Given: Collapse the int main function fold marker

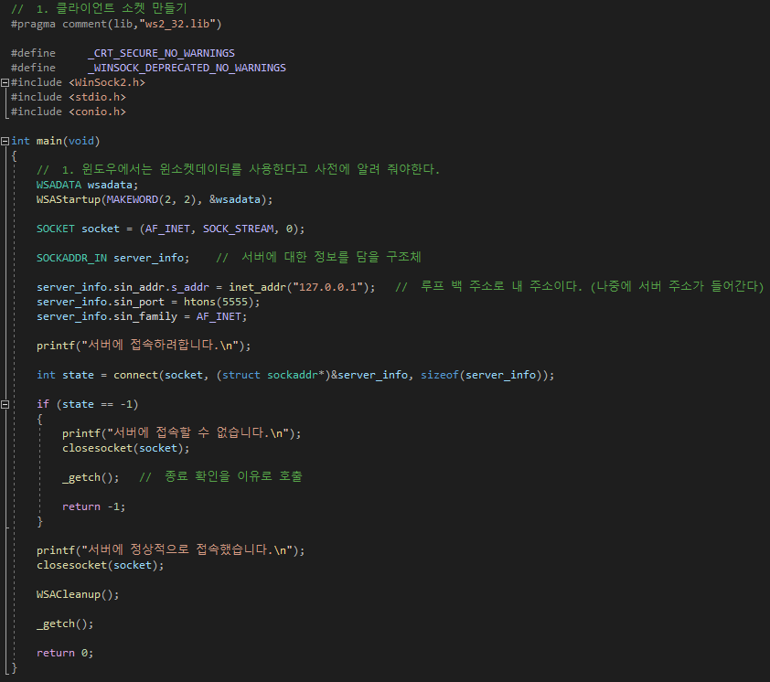Looking at the screenshot, I should (x=5, y=142).
